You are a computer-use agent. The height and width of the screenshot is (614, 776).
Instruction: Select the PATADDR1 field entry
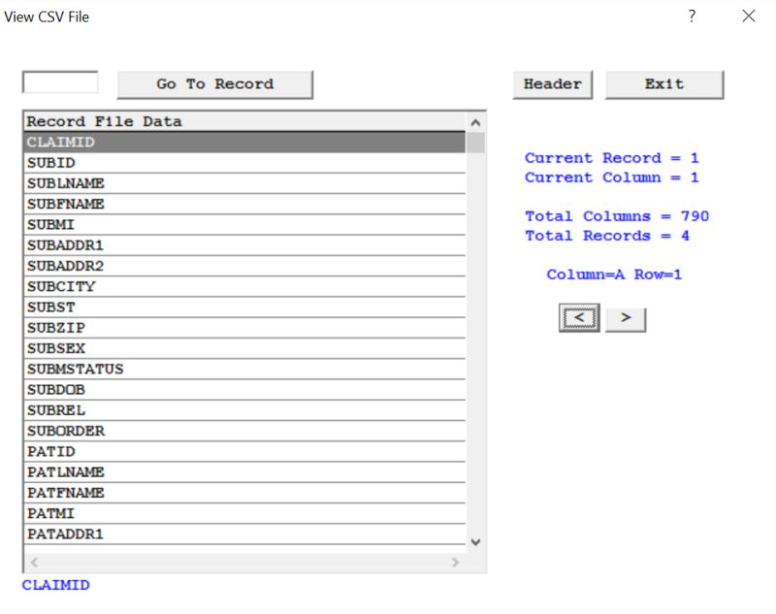[x=145, y=533]
